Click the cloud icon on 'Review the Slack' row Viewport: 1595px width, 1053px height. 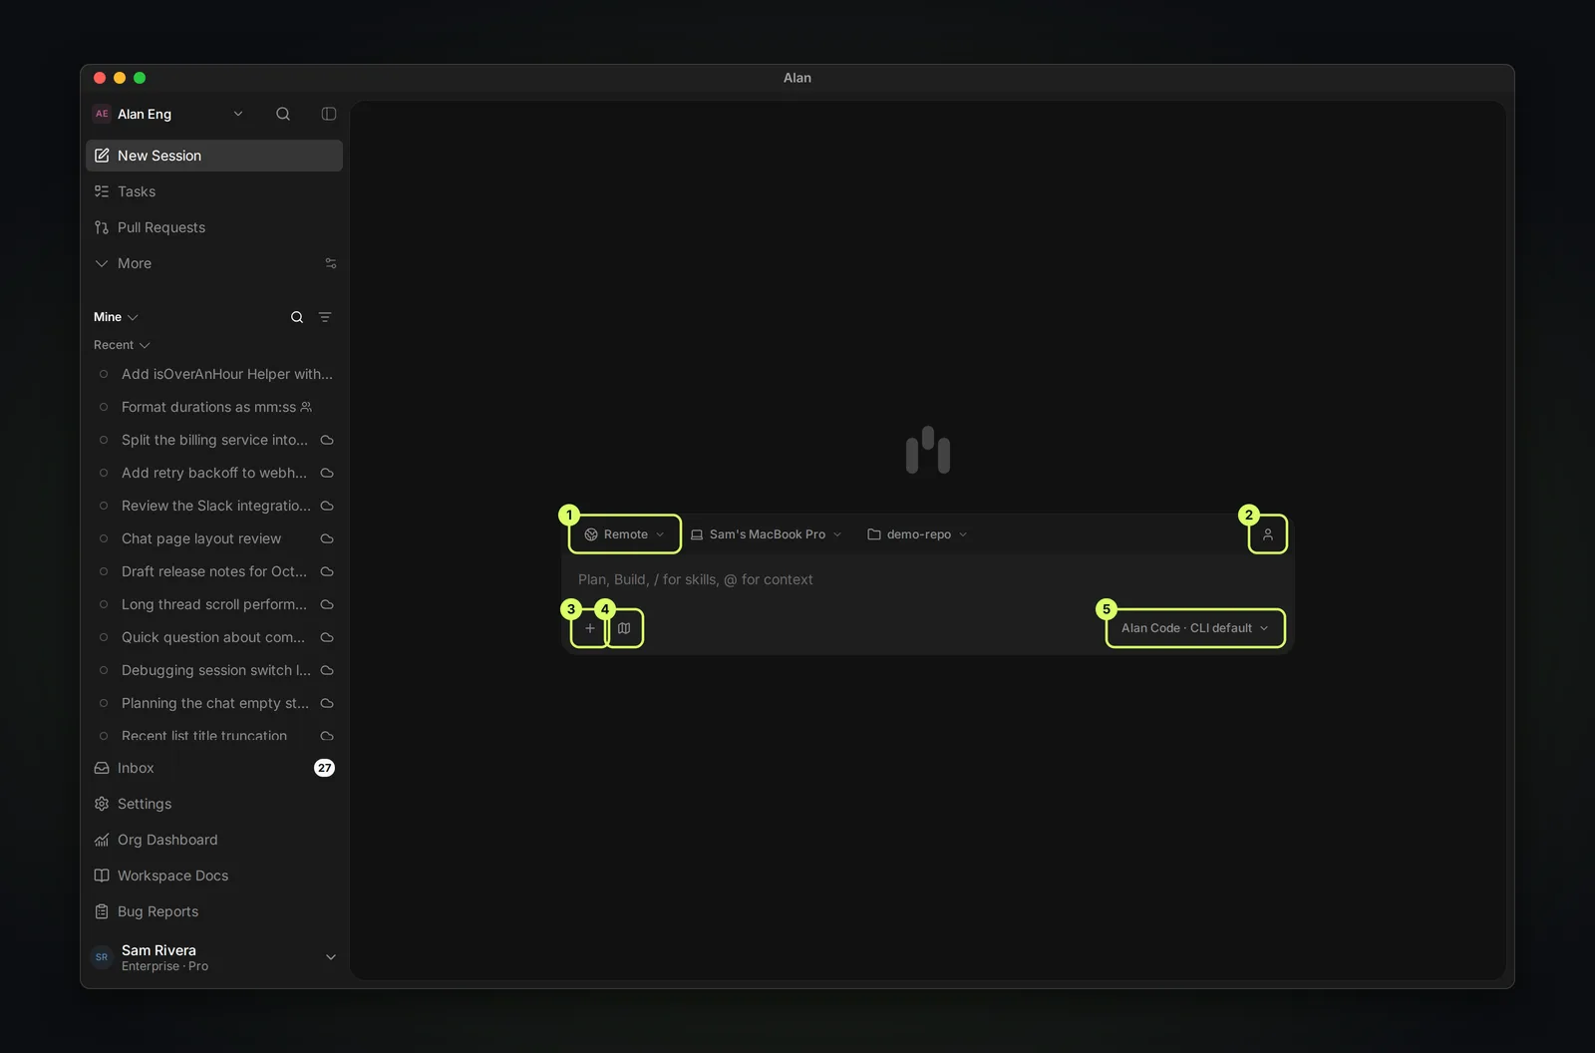[327, 506]
